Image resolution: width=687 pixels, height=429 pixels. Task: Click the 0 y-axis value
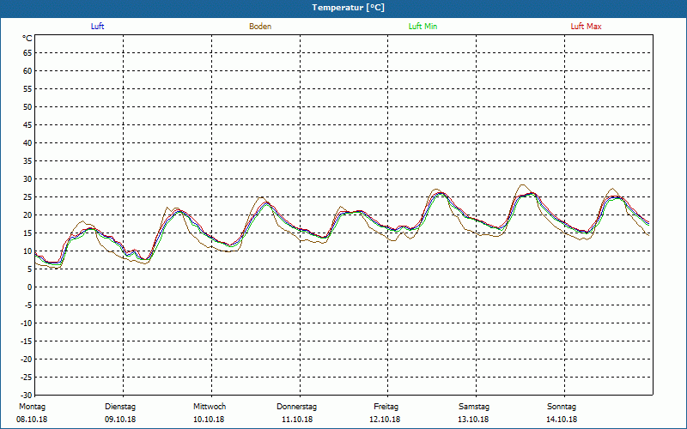pyautogui.click(x=30, y=287)
